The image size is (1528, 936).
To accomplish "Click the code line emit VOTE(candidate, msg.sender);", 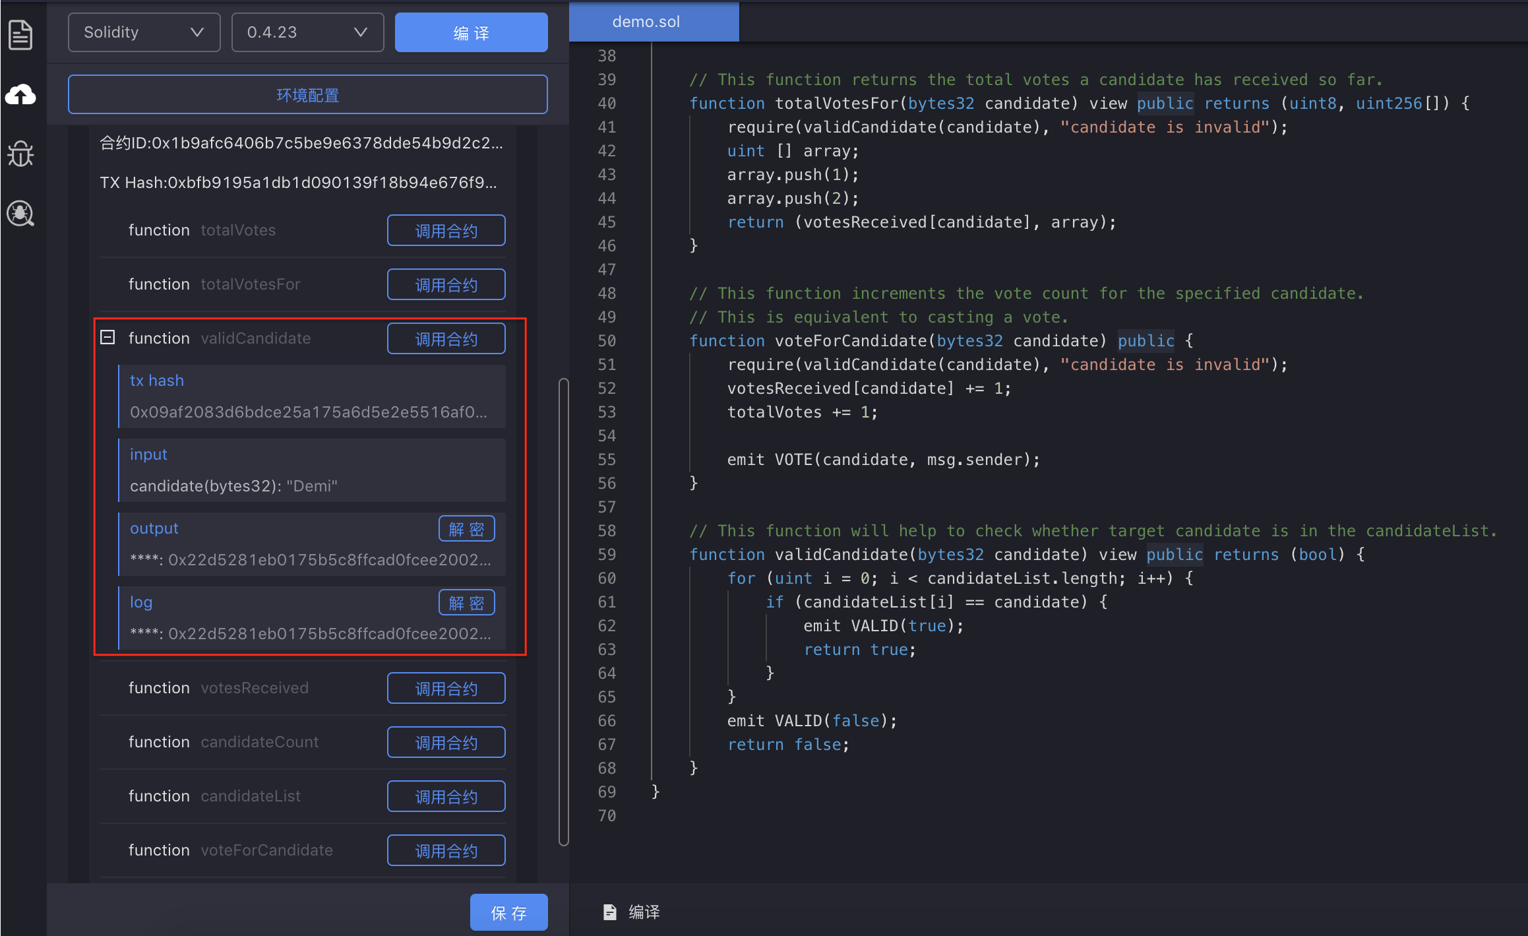I will (883, 460).
